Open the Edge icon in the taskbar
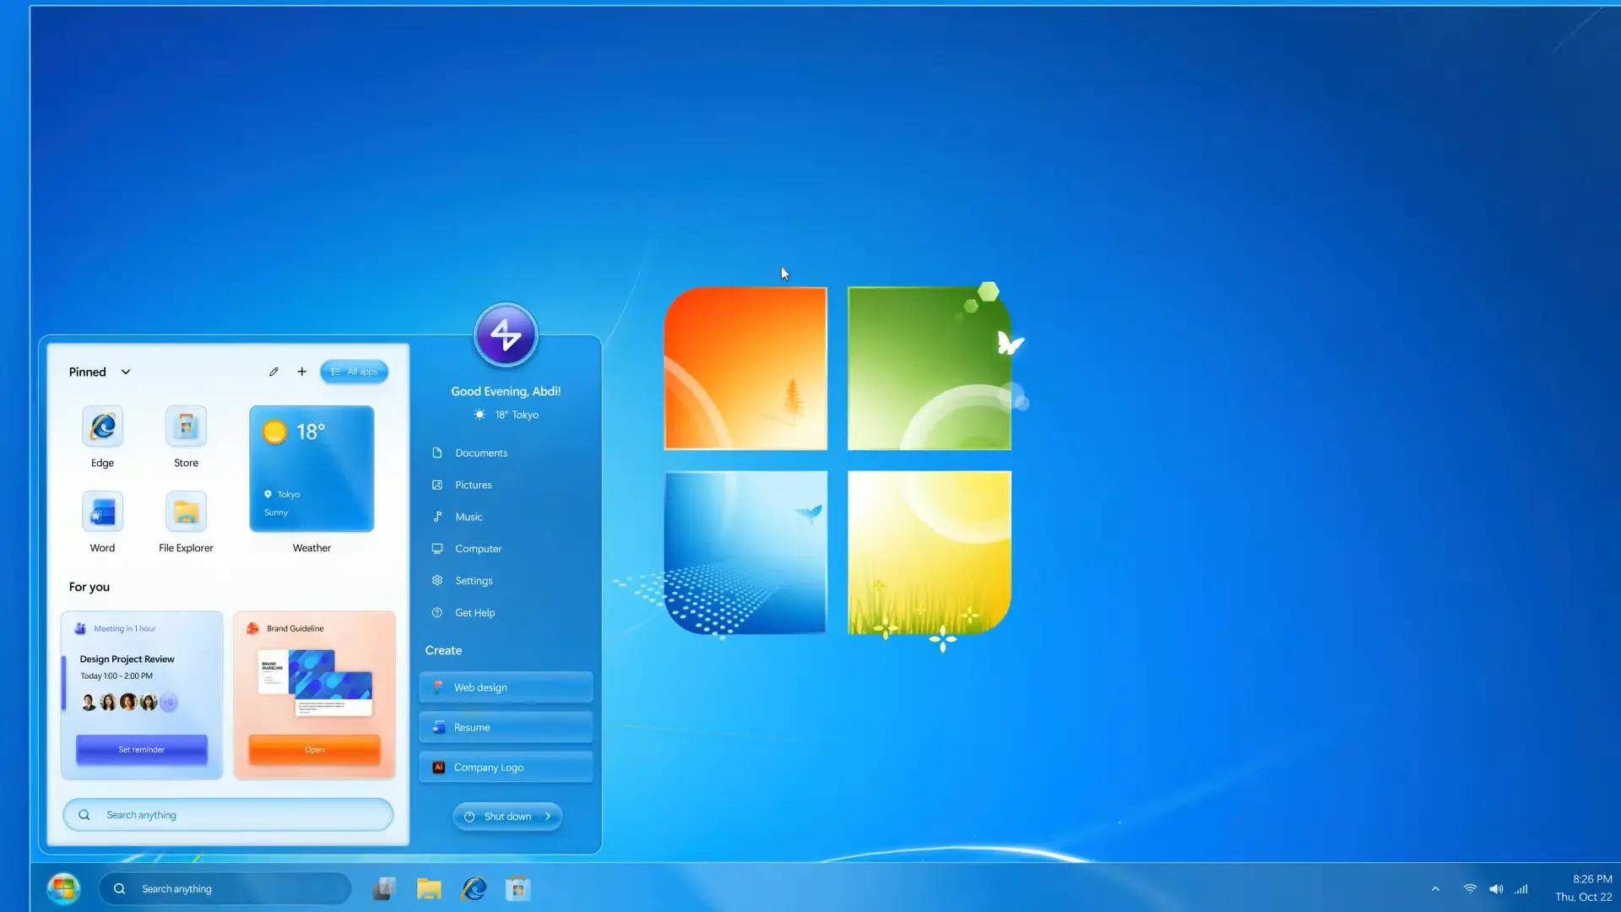The width and height of the screenshot is (1621, 912). coord(474,888)
